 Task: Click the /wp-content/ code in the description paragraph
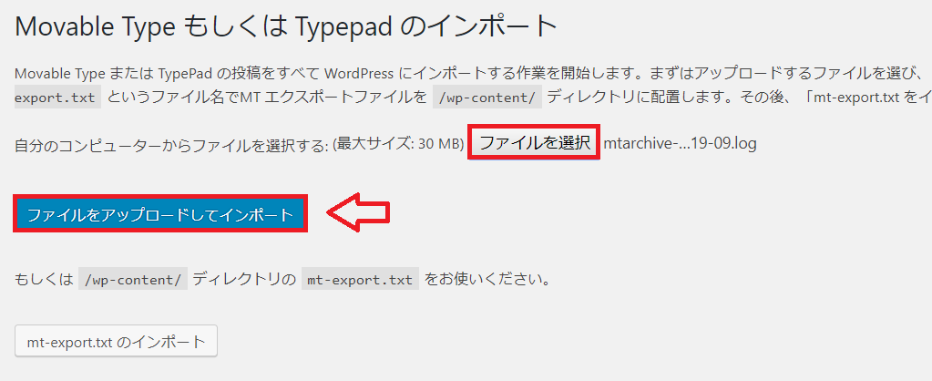487,97
